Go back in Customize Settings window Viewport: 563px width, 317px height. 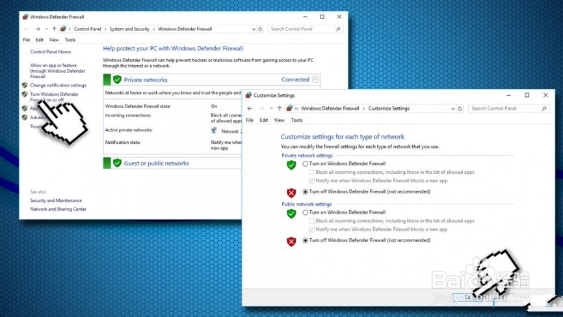point(250,108)
